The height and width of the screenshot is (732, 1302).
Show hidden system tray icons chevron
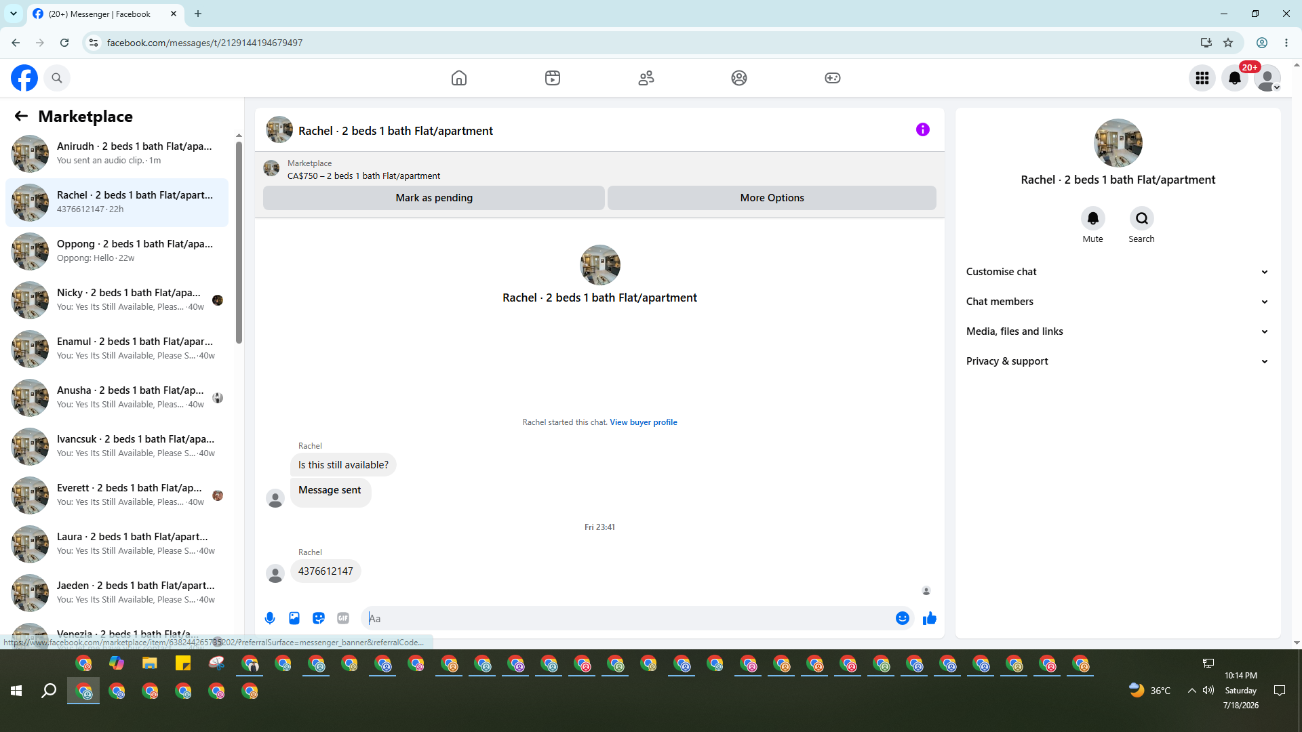[1191, 691]
